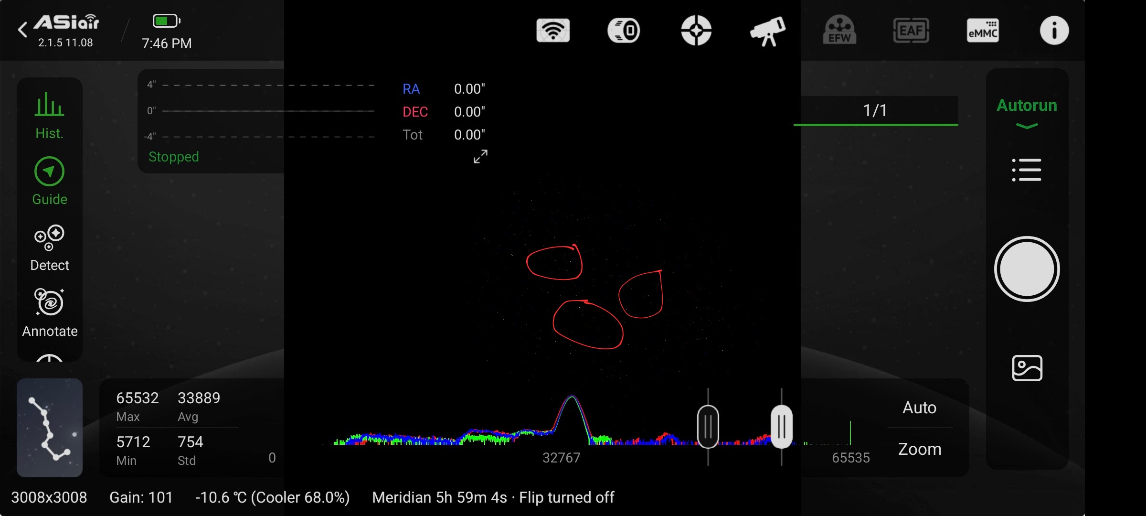Click the Stopped guiding status
Viewport: 1146px width, 516px height.
[174, 157]
